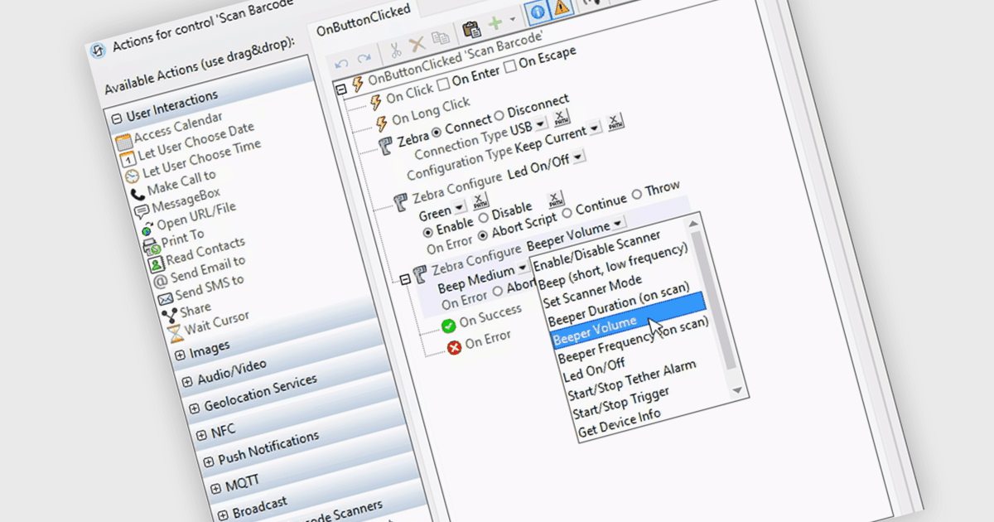This screenshot has height=522, width=994.
Task: Select the Connect radio button
Action: pos(437,133)
